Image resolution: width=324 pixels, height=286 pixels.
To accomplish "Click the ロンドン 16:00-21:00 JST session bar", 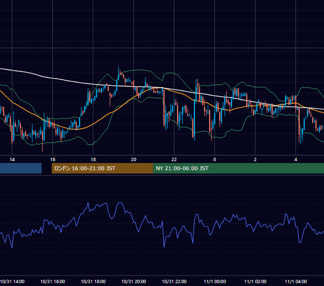I will pos(102,168).
